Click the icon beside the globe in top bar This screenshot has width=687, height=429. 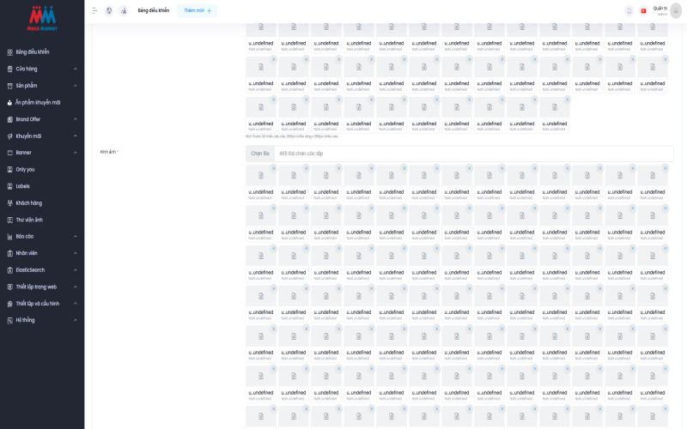tap(124, 10)
